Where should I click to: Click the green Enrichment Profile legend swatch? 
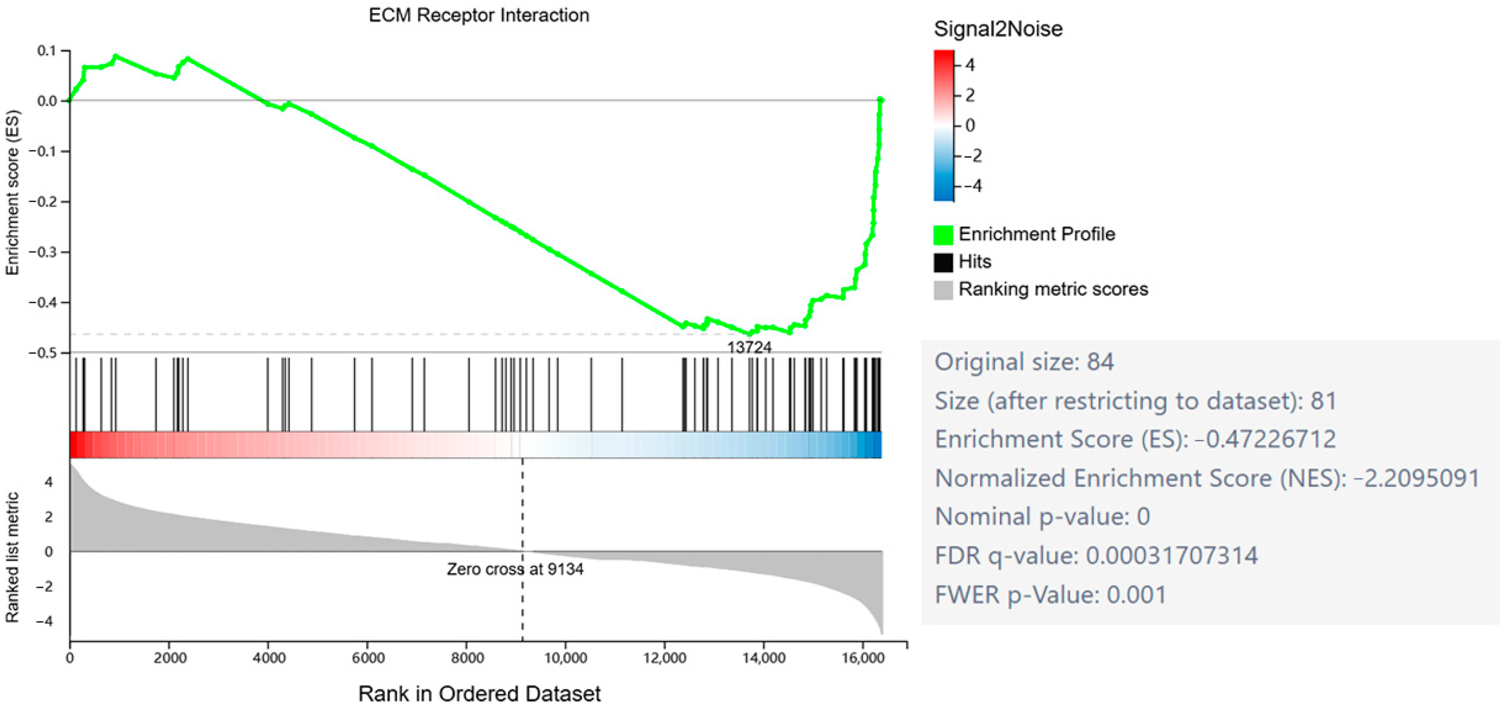(x=943, y=234)
